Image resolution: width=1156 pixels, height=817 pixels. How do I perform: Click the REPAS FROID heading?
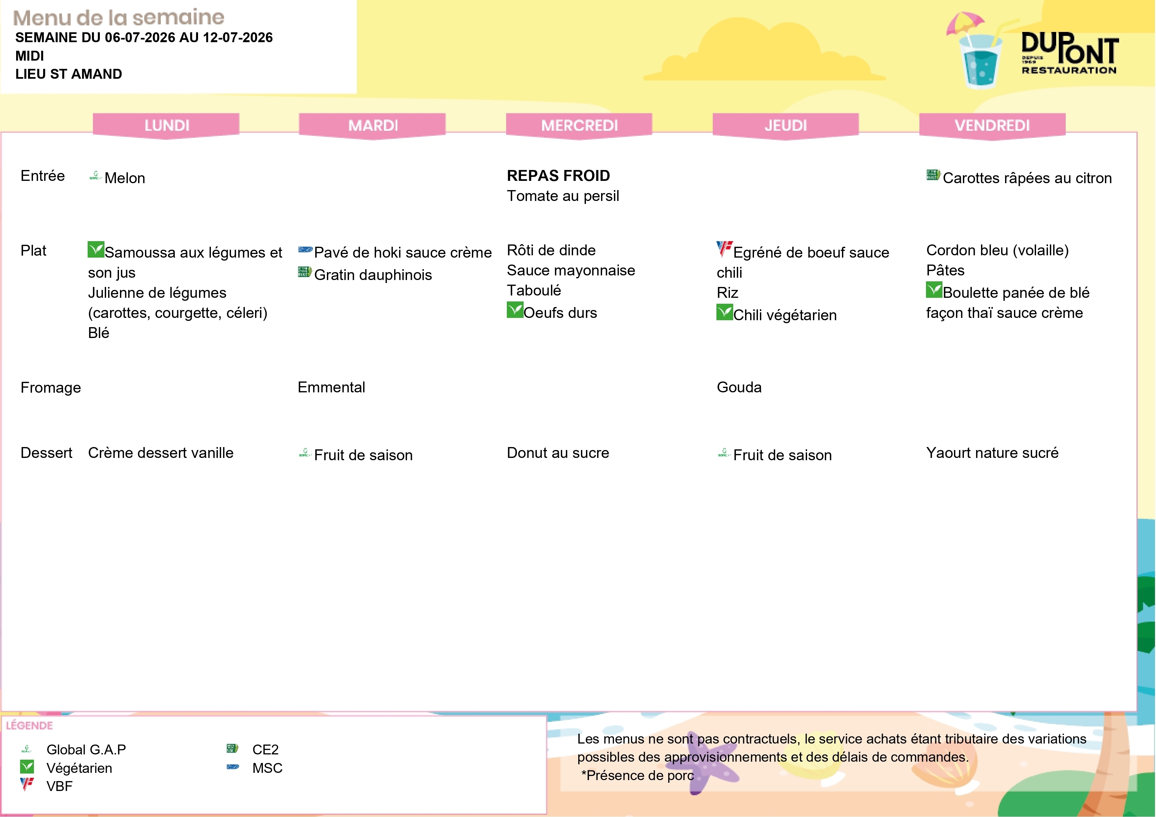[x=558, y=176]
